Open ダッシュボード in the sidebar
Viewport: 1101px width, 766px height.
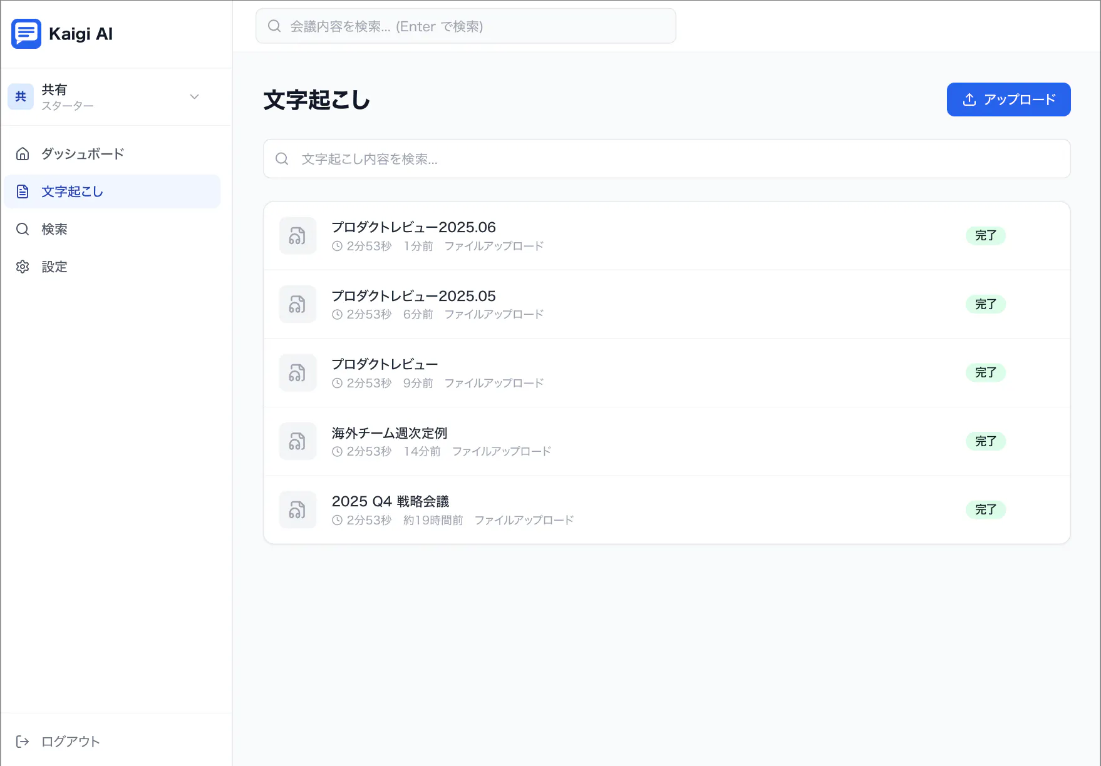tap(112, 154)
